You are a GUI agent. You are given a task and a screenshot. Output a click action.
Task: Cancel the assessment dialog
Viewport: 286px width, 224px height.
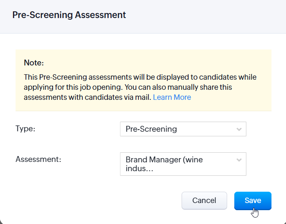pyautogui.click(x=204, y=201)
